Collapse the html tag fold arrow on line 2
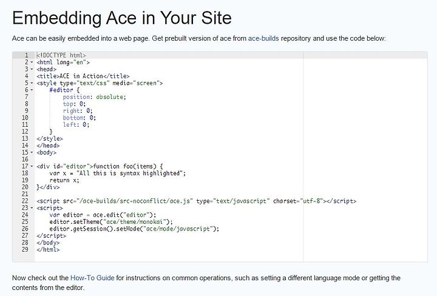Screen dimensions: 437x296 pos(32,62)
